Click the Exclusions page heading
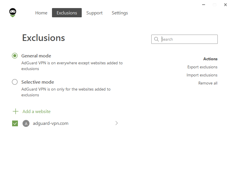Image resolution: width=231 pixels, height=173 pixels. tap(44, 38)
